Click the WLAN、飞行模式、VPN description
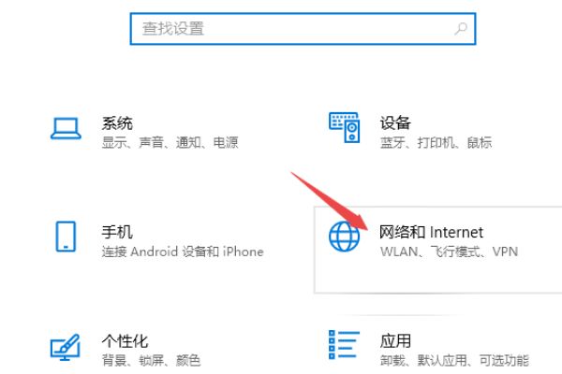The image size is (562, 374). [449, 252]
